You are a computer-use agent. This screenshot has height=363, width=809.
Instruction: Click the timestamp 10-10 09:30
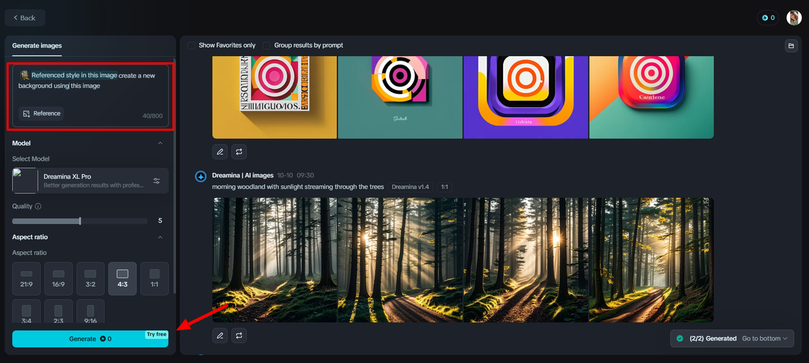(x=295, y=176)
